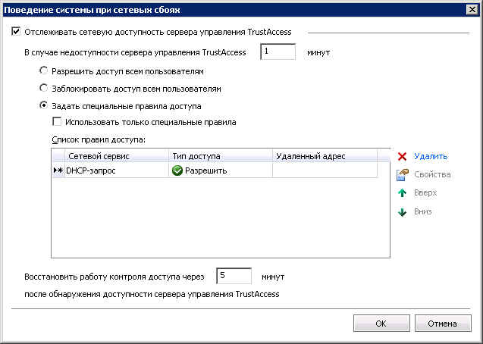Viewport: 483px width, 344px height.
Task: Click the row marker for the DHCP rule
Action: click(58, 170)
